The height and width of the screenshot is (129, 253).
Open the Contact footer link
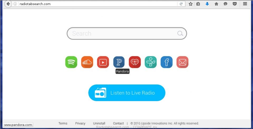(118, 123)
